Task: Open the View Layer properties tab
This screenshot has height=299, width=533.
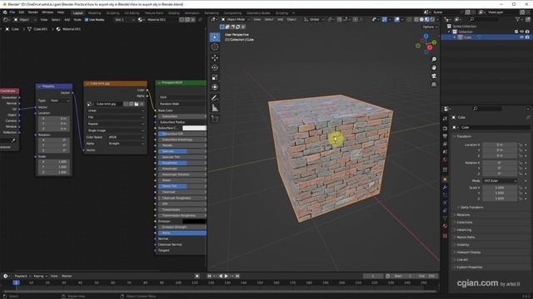Action: [x=445, y=144]
